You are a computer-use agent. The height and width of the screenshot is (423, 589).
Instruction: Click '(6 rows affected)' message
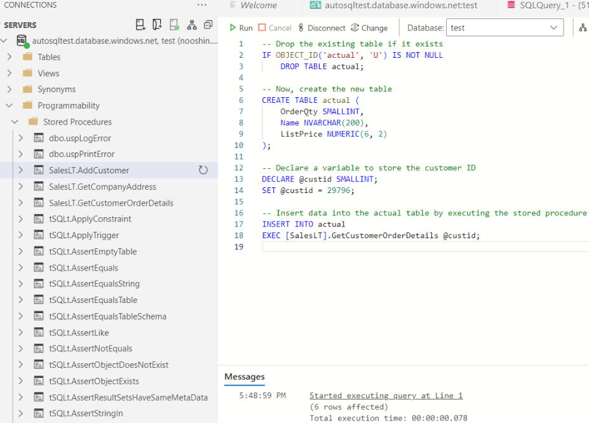(x=349, y=407)
